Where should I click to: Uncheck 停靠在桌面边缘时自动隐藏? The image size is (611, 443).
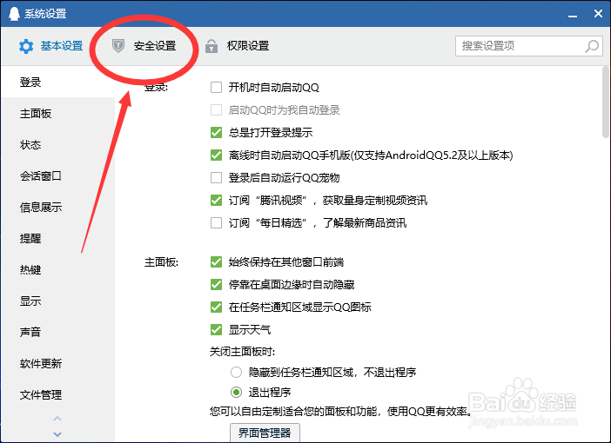point(216,284)
